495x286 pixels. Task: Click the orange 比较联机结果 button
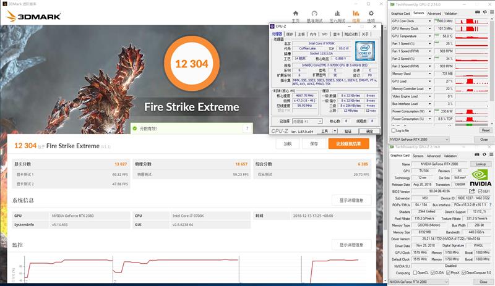coord(348,144)
